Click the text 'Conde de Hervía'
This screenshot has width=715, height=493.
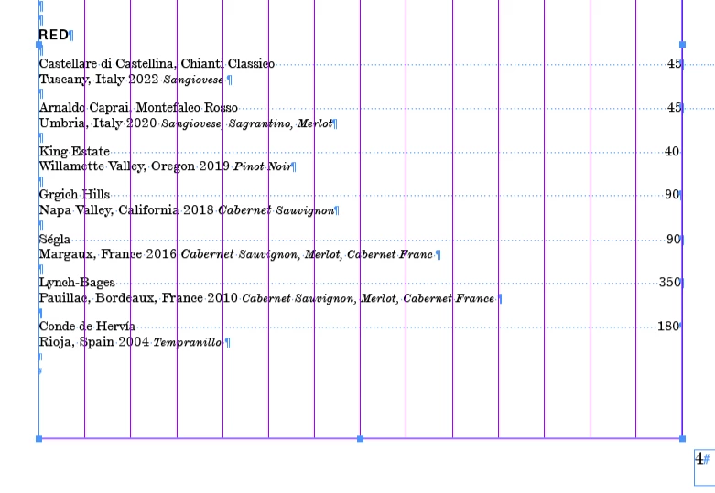pos(87,327)
